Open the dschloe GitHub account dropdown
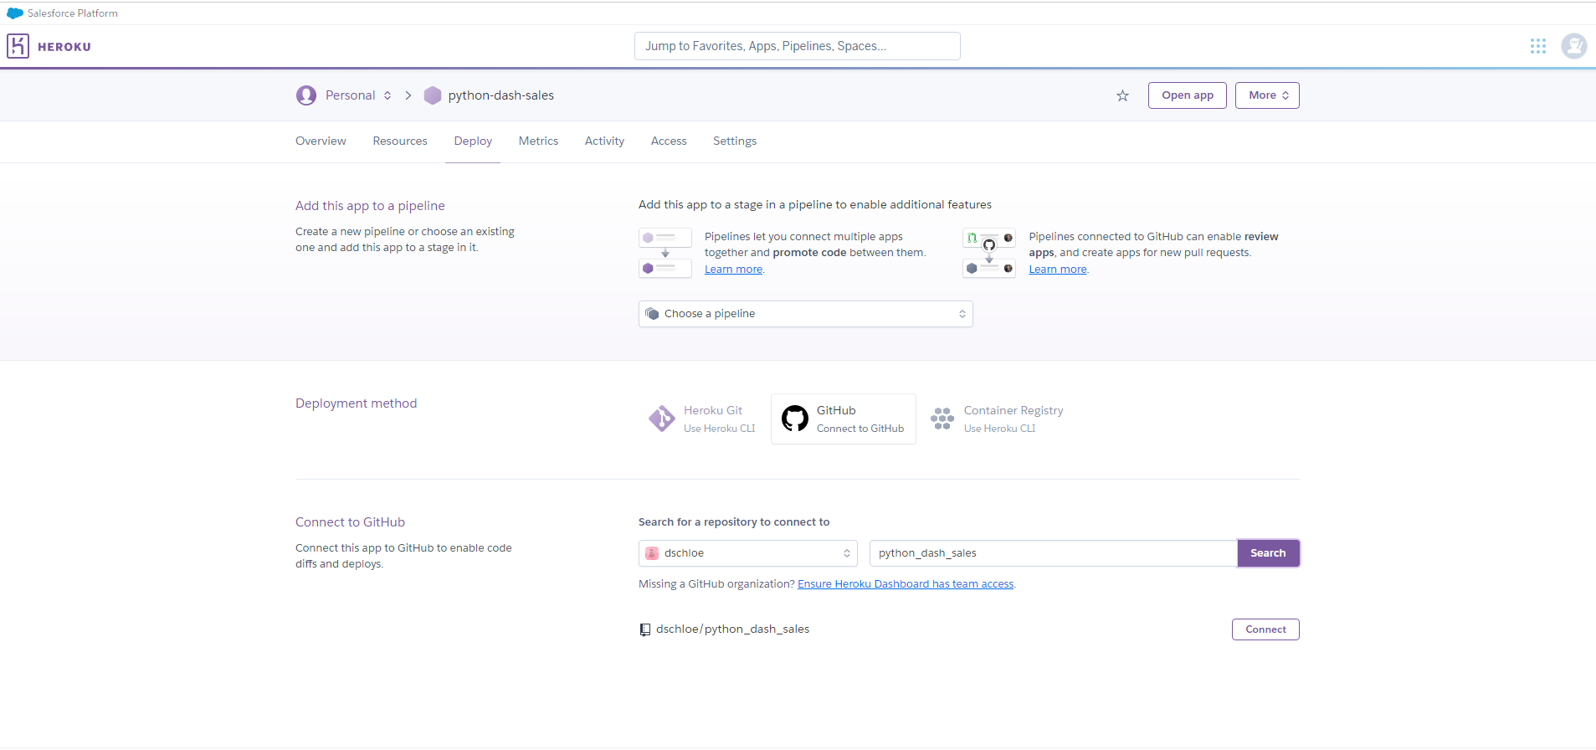Screen dimensions: 1596x750 click(x=747, y=553)
